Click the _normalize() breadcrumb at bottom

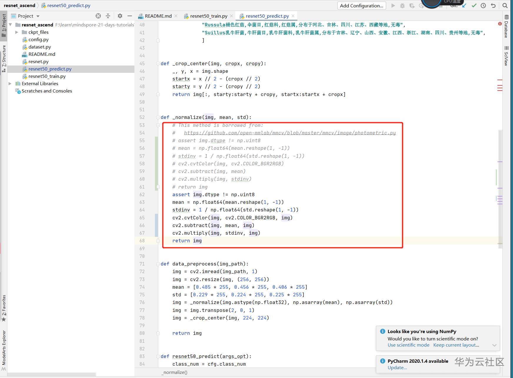(x=174, y=372)
